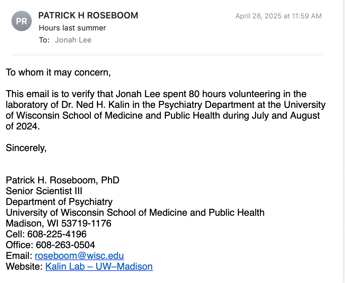Click the PR sender avatar icon
345x283 pixels.
pos(22,21)
